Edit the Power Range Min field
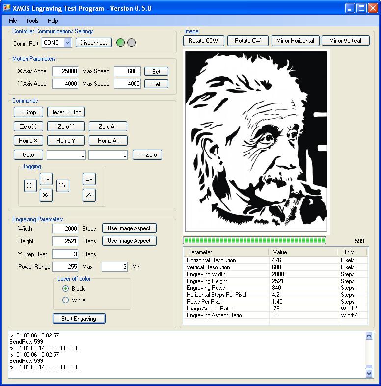 (x=114, y=267)
